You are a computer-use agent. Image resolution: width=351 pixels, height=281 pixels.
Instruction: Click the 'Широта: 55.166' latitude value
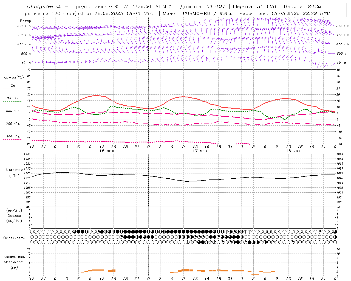click(x=254, y=7)
